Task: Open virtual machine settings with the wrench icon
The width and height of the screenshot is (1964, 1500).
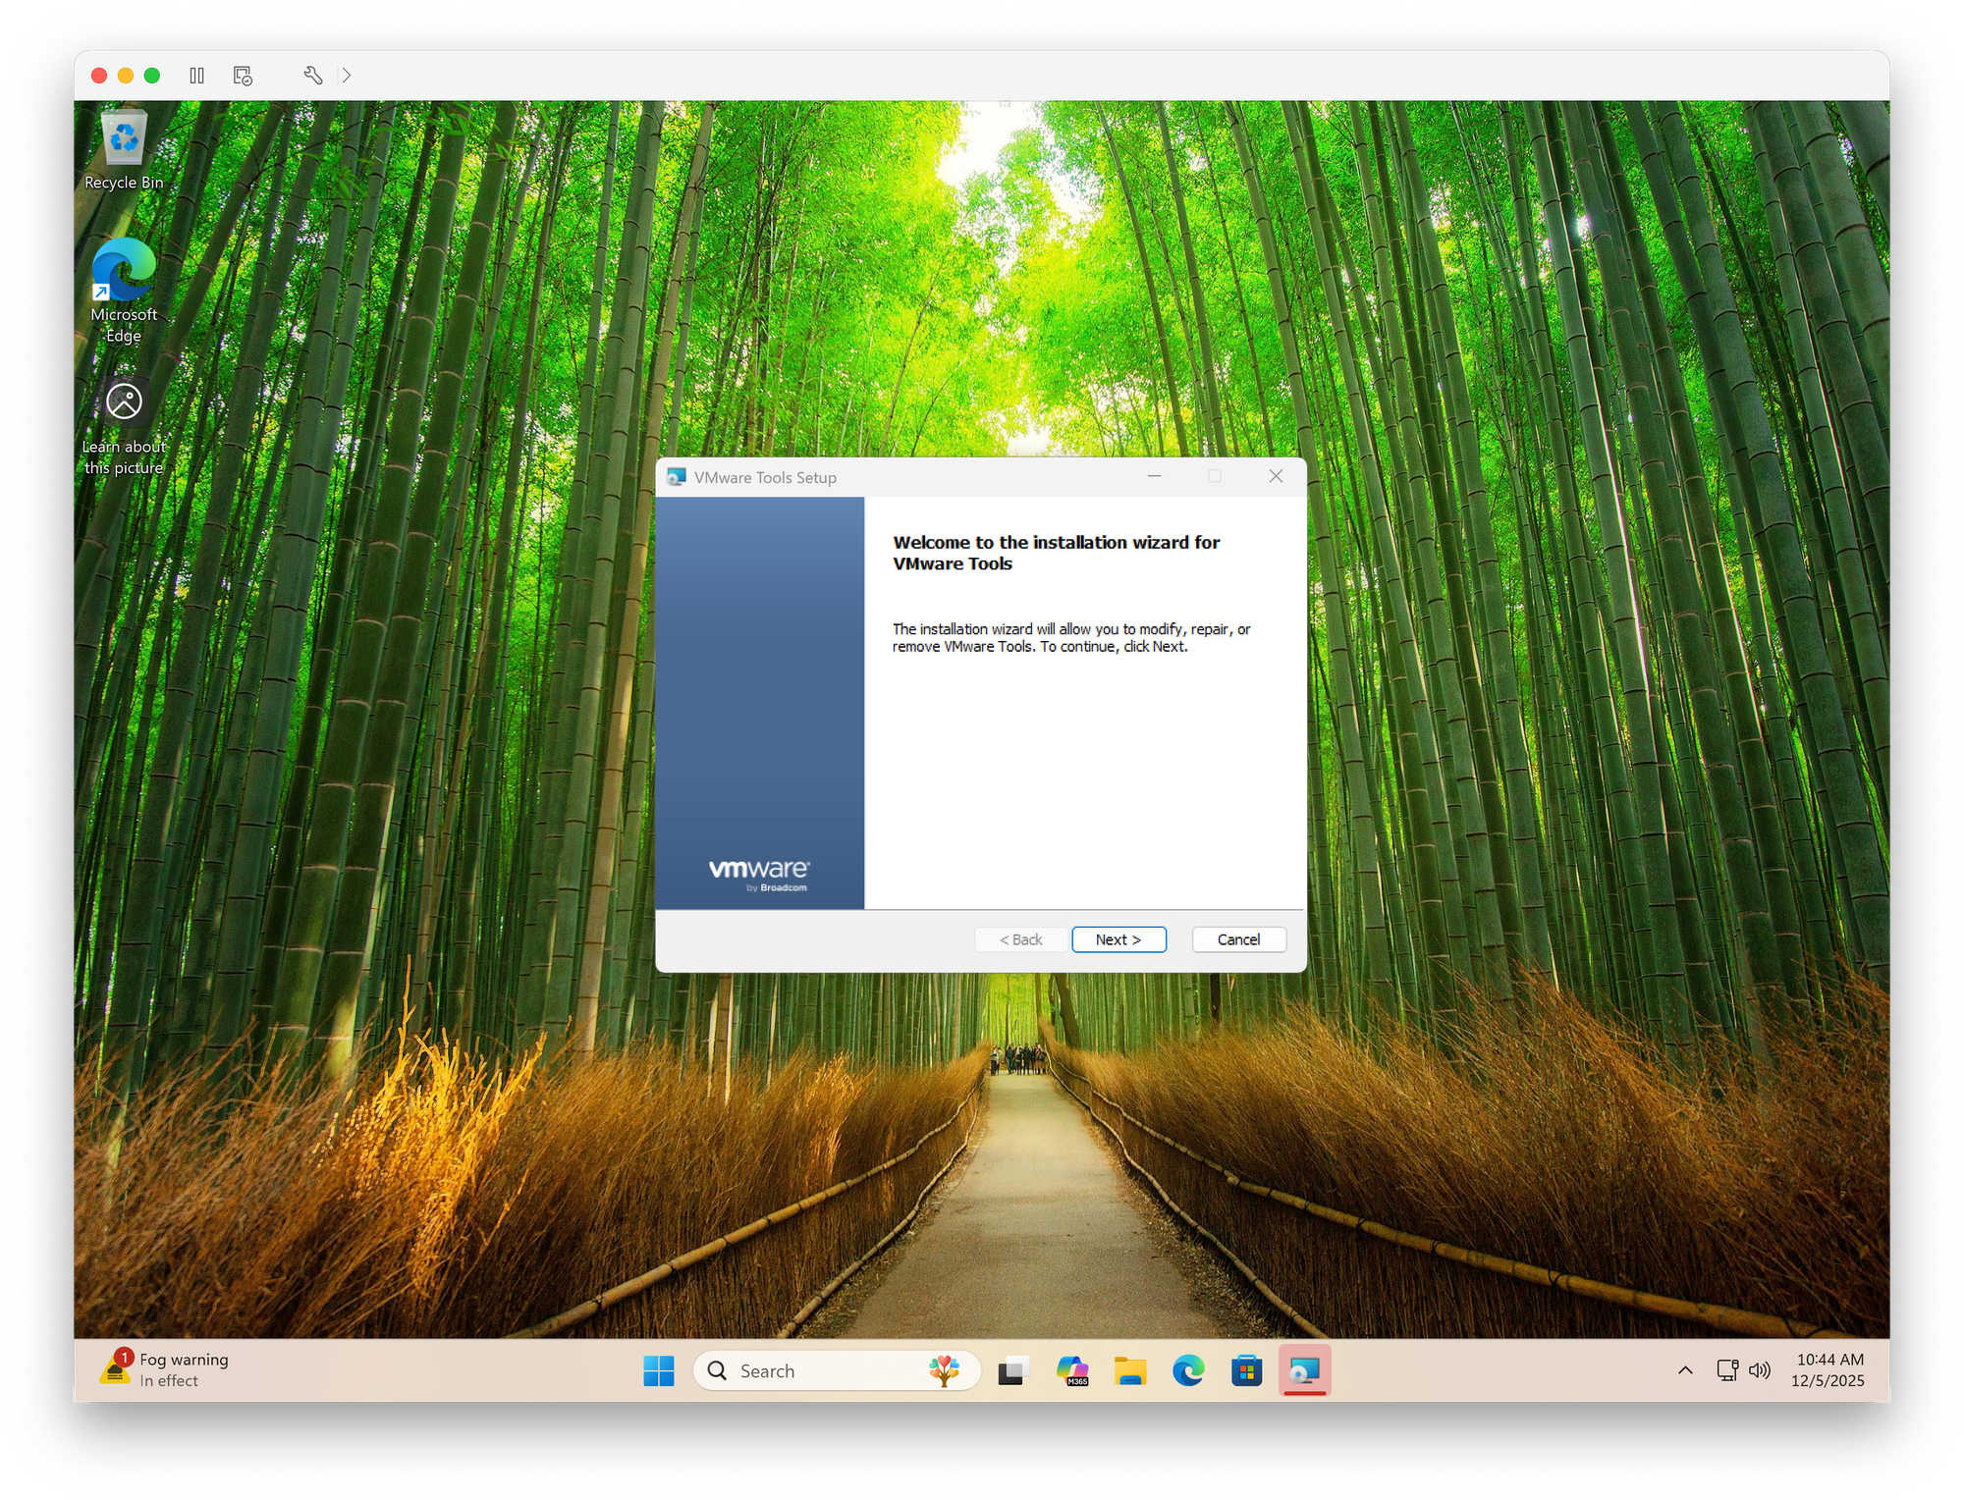Action: (x=312, y=75)
